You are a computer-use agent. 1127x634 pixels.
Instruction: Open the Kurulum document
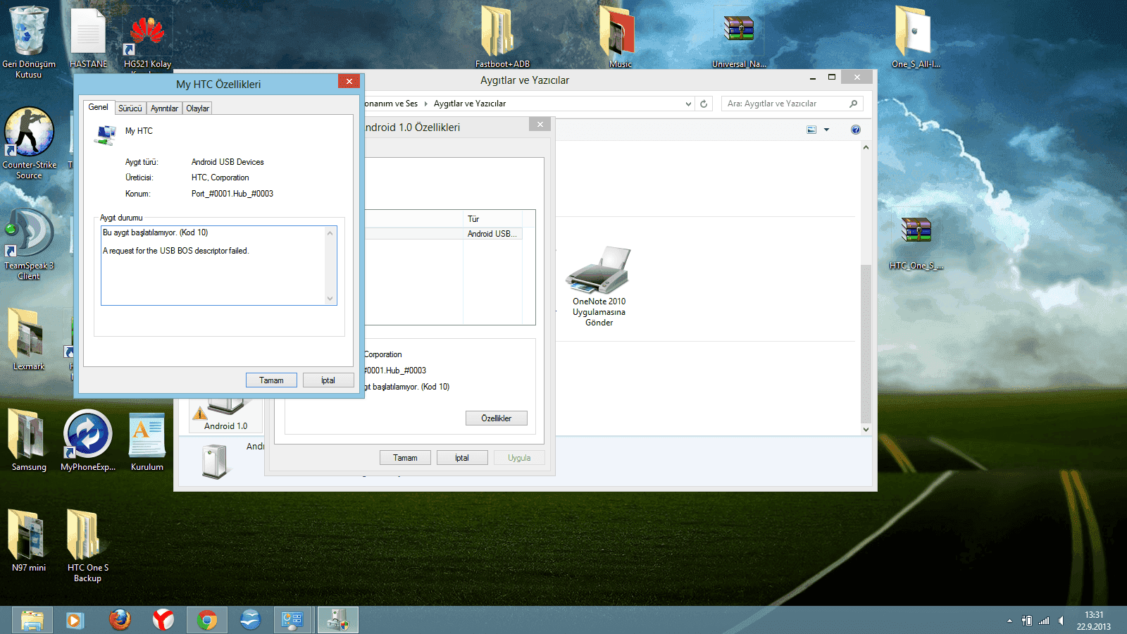147,440
